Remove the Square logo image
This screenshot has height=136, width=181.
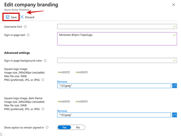(62, 82)
